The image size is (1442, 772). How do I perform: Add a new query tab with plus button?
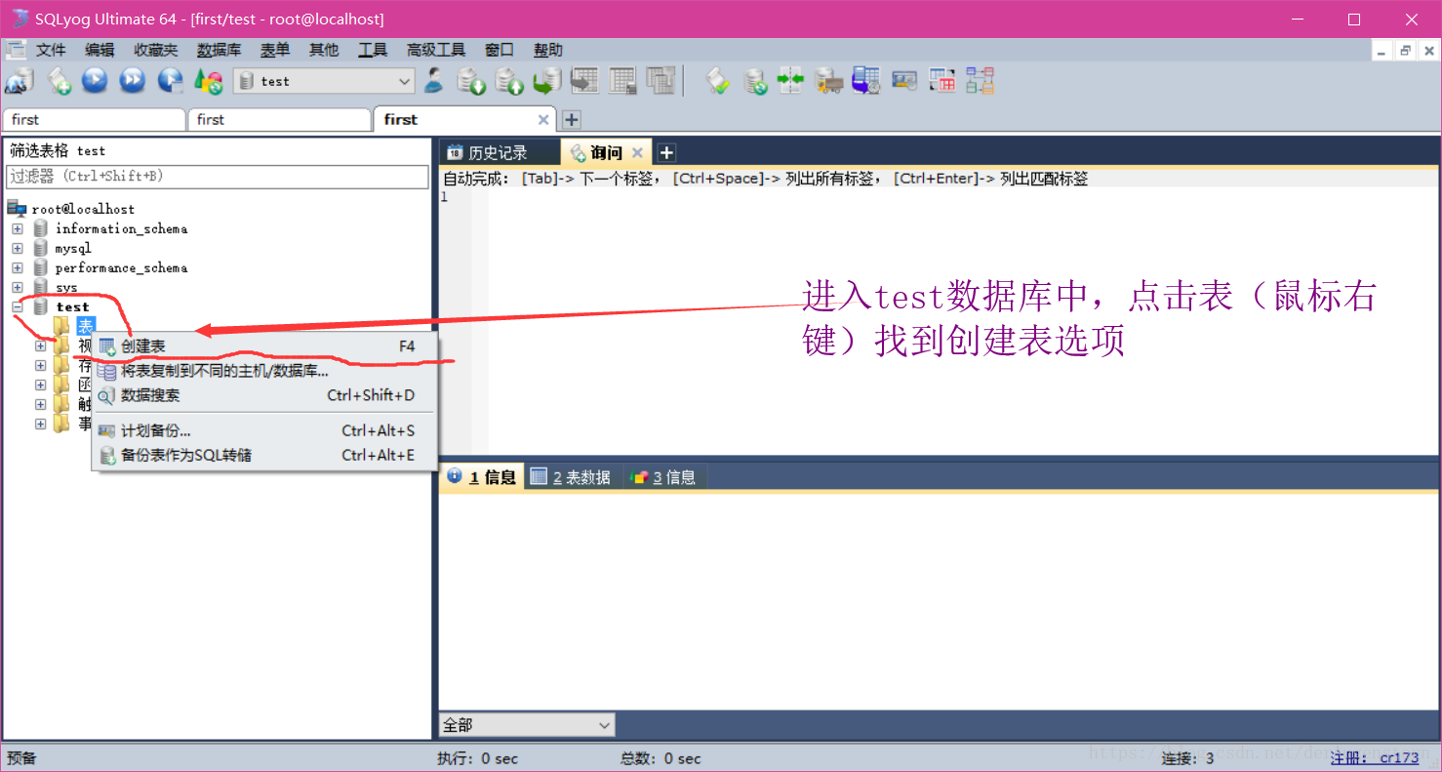click(666, 152)
